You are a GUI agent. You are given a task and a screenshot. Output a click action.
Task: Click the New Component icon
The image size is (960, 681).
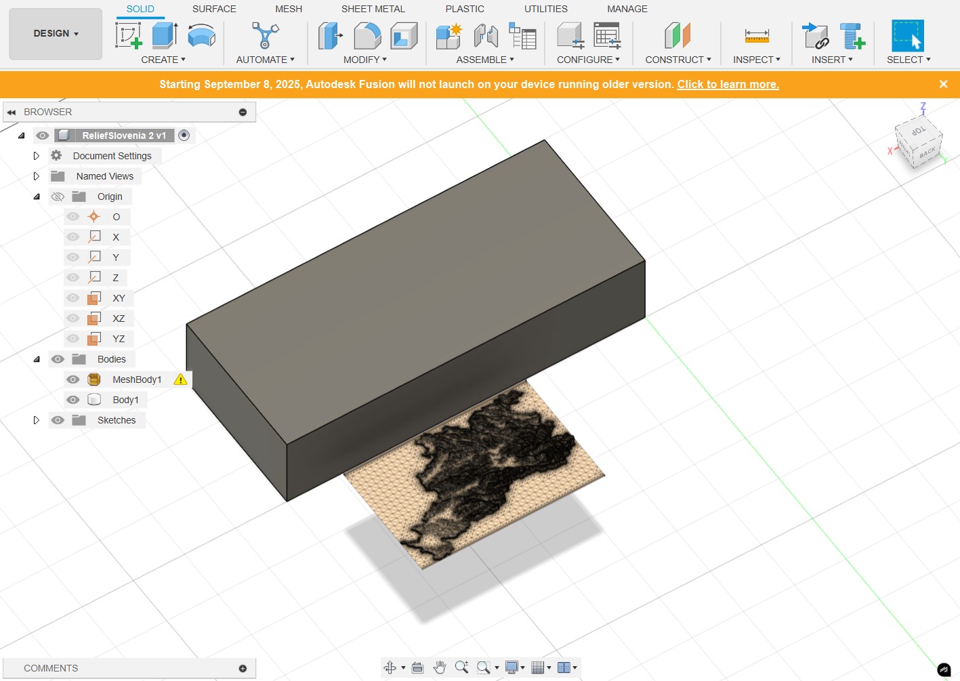click(448, 35)
